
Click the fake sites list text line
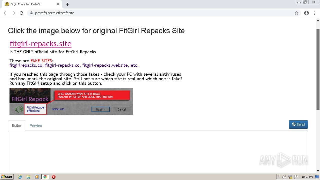click(x=74, y=65)
